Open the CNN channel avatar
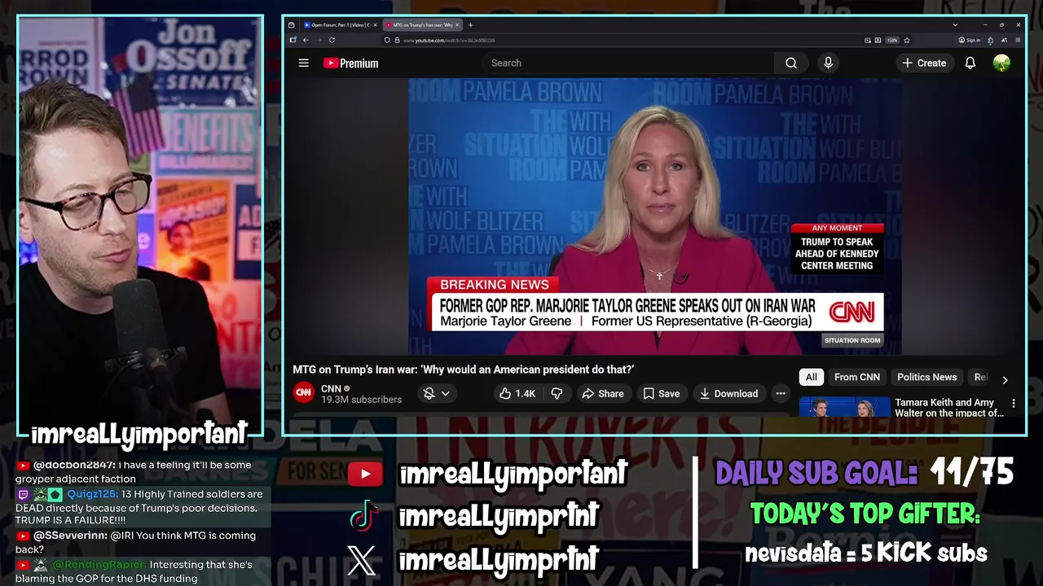Viewport: 1043px width, 586px height. pos(303,393)
